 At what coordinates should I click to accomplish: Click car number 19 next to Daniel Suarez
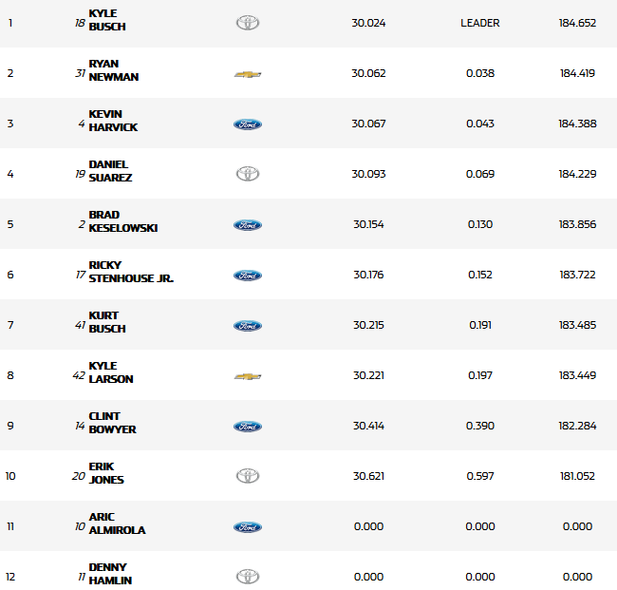(79, 175)
